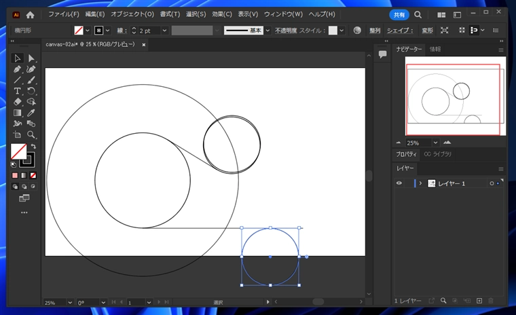This screenshot has width=516, height=315.
Task: Select the Direct Selection tool
Action: [31, 58]
